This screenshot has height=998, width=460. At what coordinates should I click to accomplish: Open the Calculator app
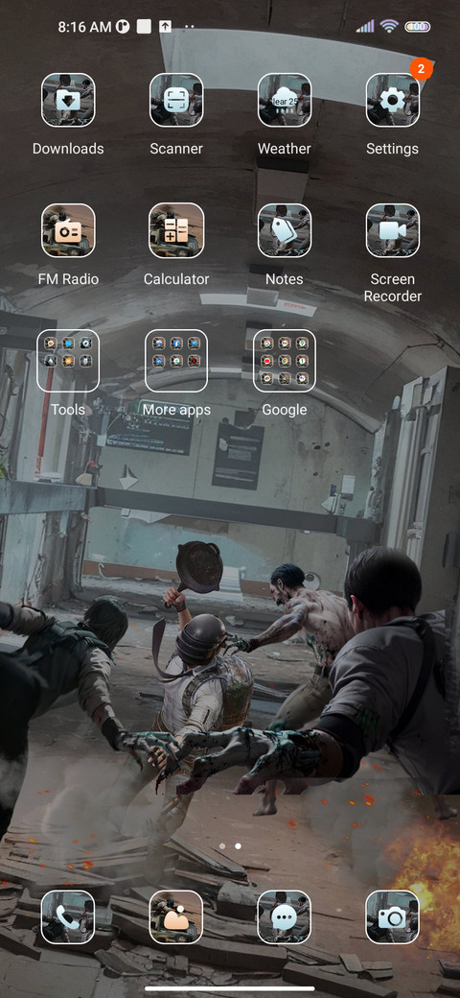pyautogui.click(x=176, y=230)
